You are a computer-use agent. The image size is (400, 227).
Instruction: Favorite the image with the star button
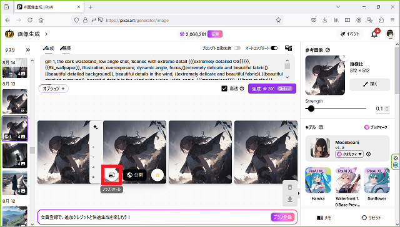pyautogui.click(x=157, y=175)
